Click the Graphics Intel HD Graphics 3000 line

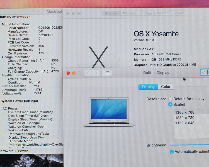point(165,65)
